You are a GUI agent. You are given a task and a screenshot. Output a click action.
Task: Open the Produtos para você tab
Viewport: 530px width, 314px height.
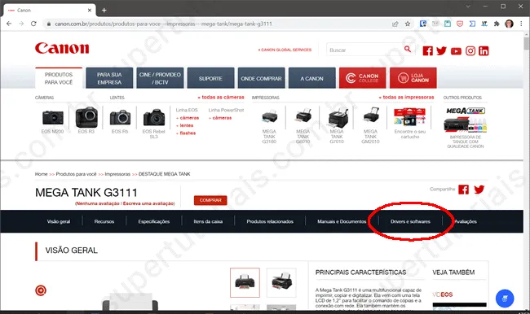pyautogui.click(x=59, y=78)
